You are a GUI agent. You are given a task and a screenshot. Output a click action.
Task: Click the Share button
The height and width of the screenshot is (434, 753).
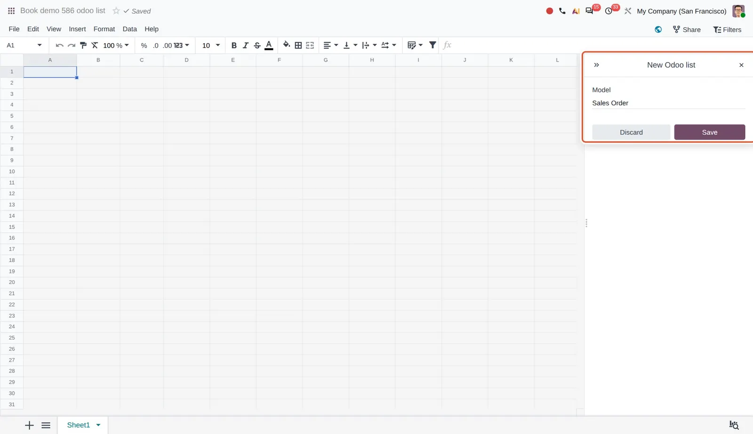click(x=687, y=30)
